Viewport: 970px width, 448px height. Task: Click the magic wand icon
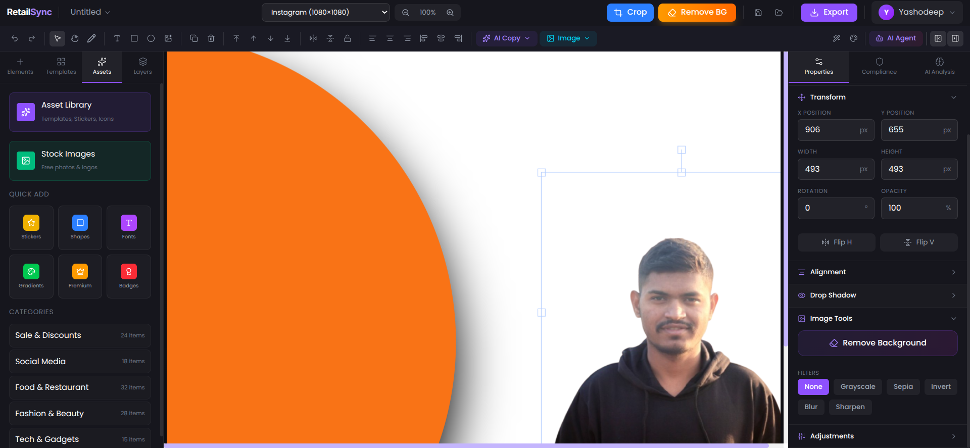837,38
